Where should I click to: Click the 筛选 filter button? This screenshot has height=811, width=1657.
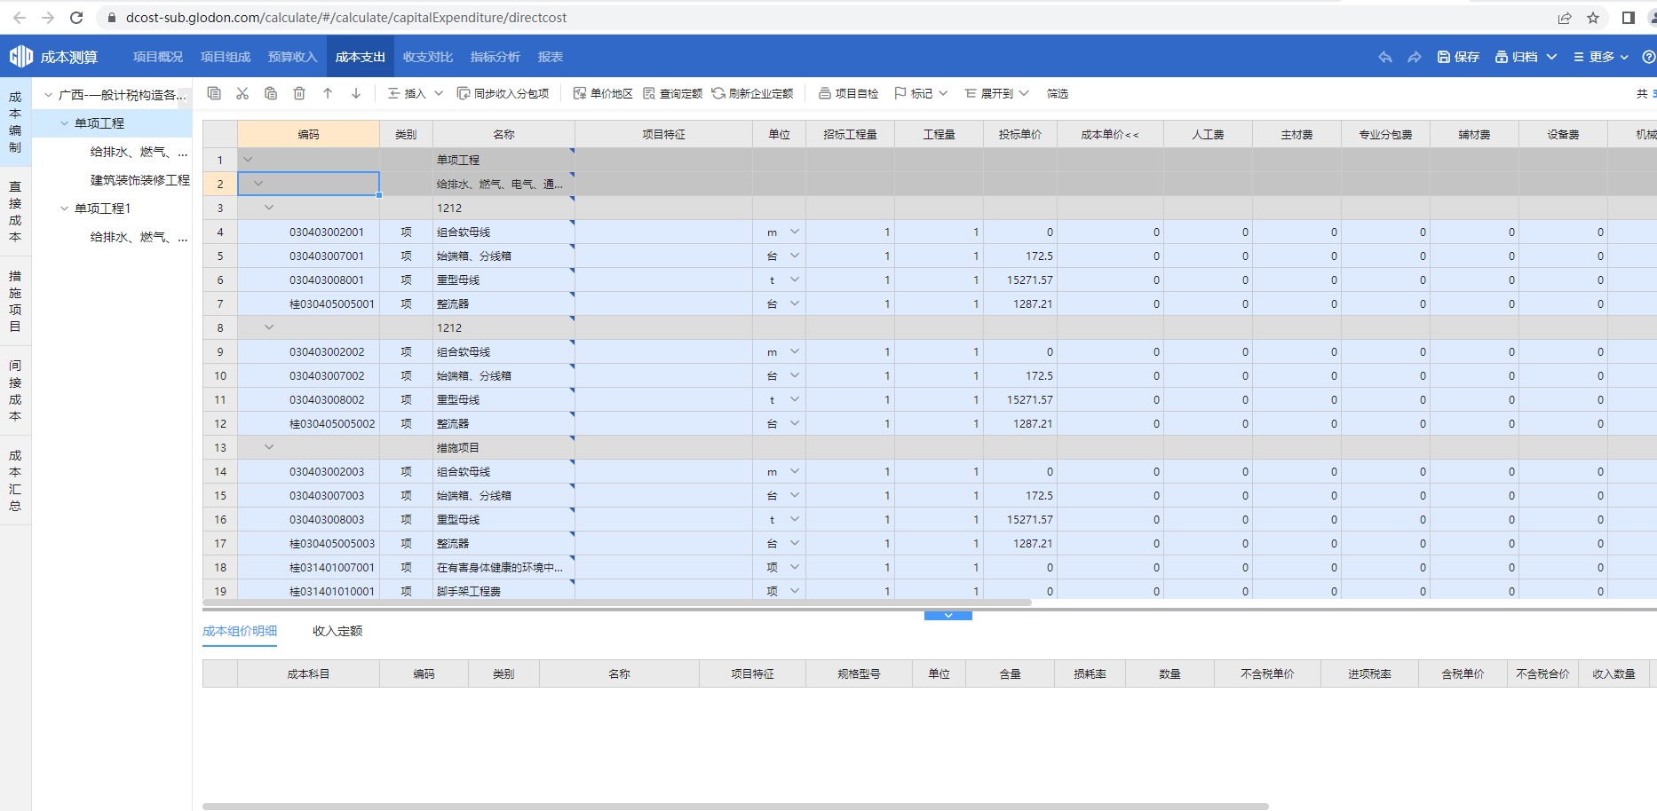tap(1058, 93)
